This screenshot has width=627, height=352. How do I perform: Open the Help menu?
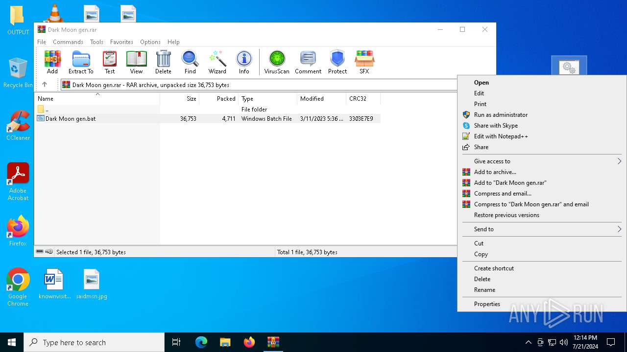pyautogui.click(x=173, y=42)
